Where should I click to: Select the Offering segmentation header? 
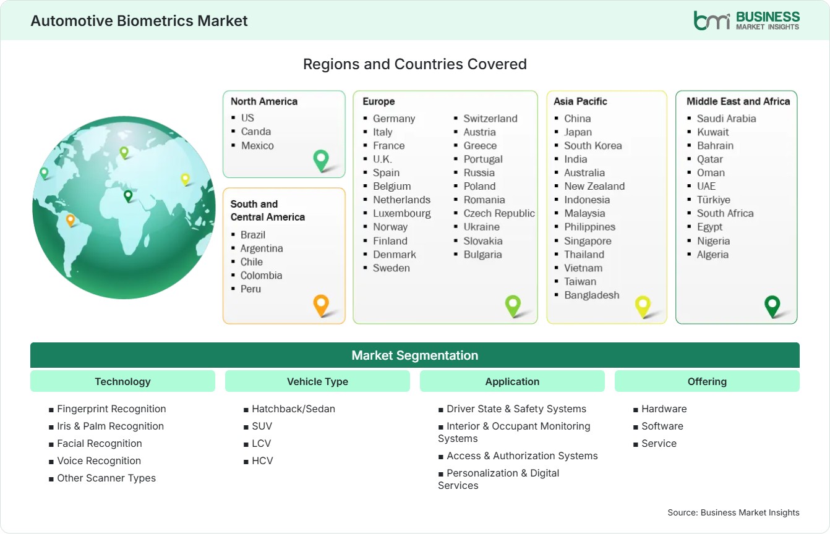point(707,381)
